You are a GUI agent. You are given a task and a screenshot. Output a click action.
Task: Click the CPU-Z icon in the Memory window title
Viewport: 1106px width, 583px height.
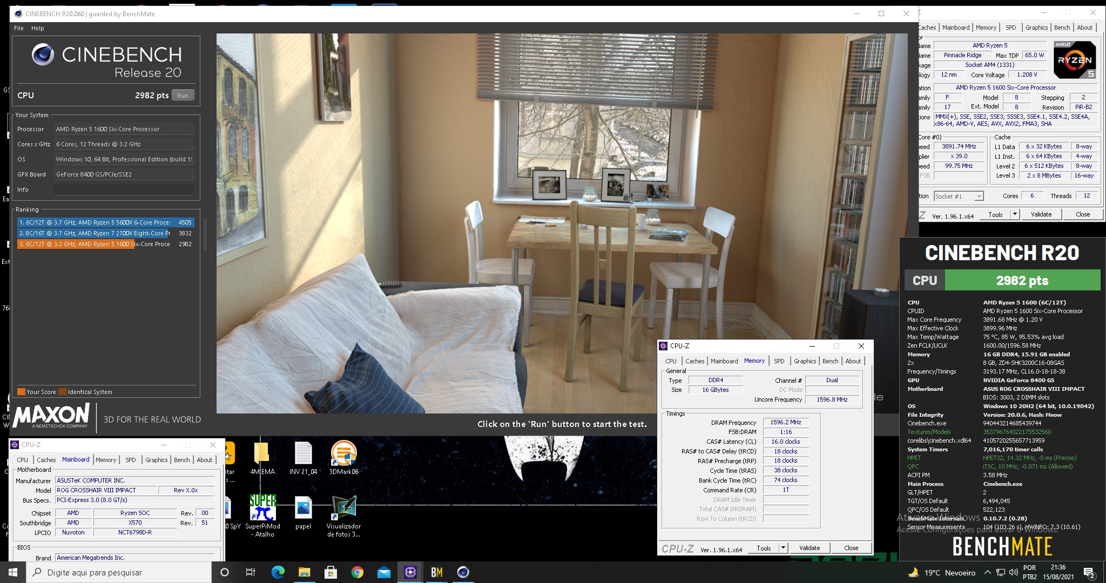pos(664,346)
